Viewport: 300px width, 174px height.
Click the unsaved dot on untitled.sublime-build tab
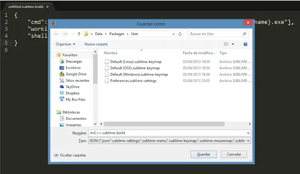click(x=47, y=7)
